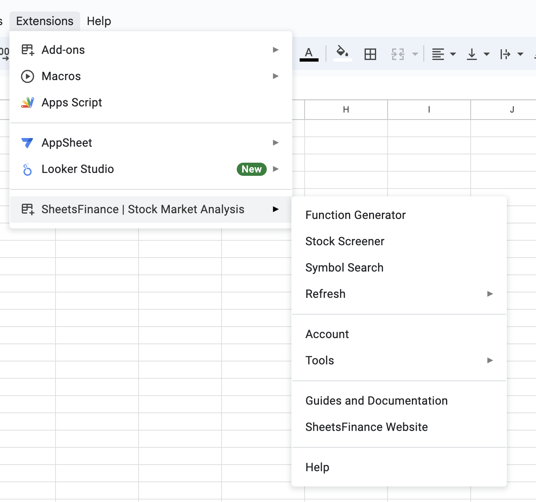This screenshot has width=536, height=502.
Task: Expand the vertical align dropdown arrow
Action: click(x=487, y=54)
